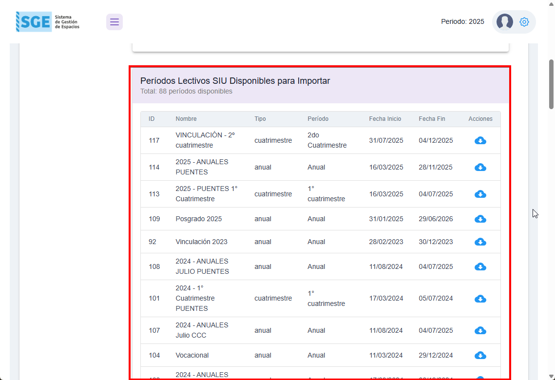Click the Tipo column header
Viewport: 555px width, 380px height.
point(260,119)
